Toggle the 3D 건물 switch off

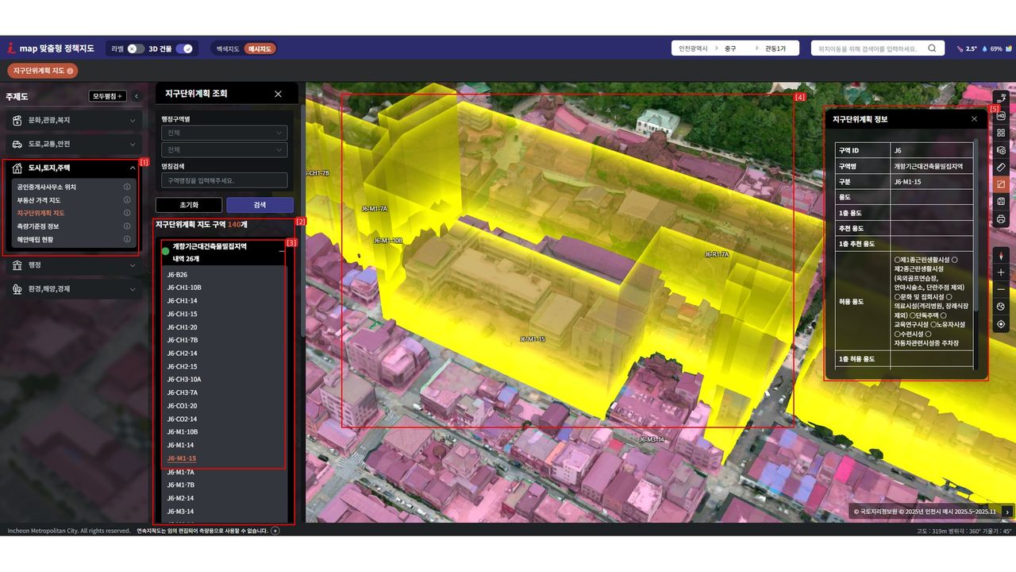pyautogui.click(x=184, y=48)
